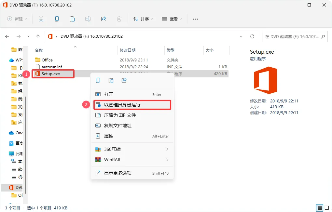Viewport: 332px width, 212px height.
Task: Sort by the 大小 column header
Action: [210, 50]
